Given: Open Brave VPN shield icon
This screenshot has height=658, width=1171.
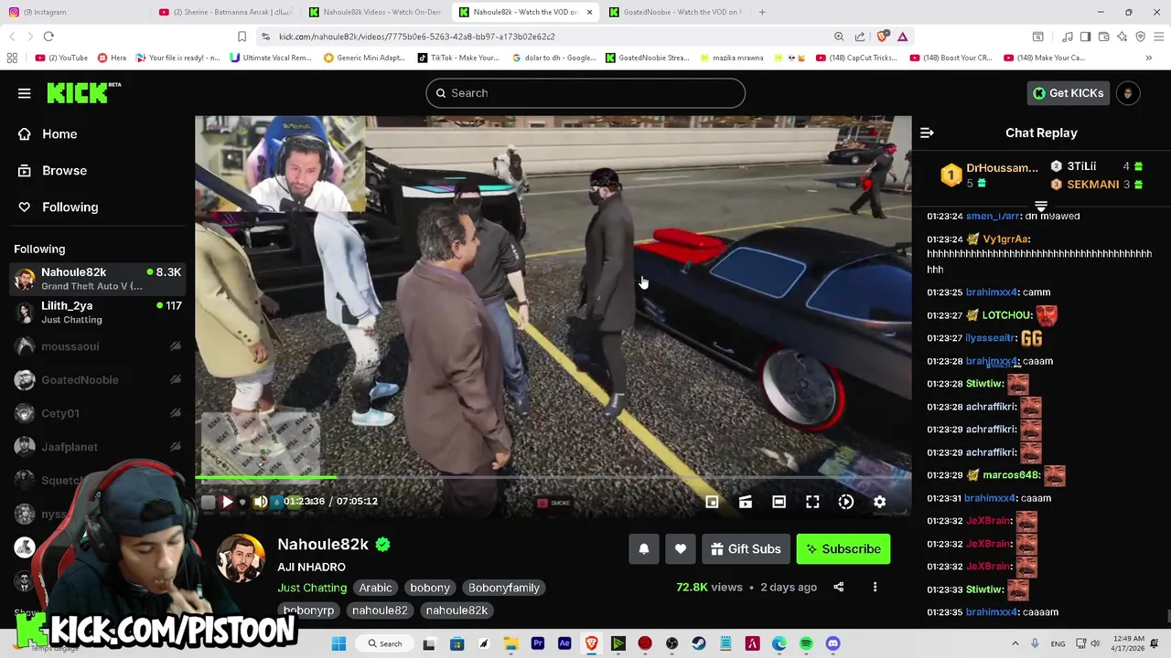Looking at the screenshot, I should coord(1141,37).
